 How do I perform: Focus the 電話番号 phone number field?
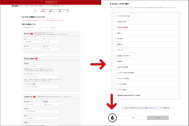tap(32, 66)
